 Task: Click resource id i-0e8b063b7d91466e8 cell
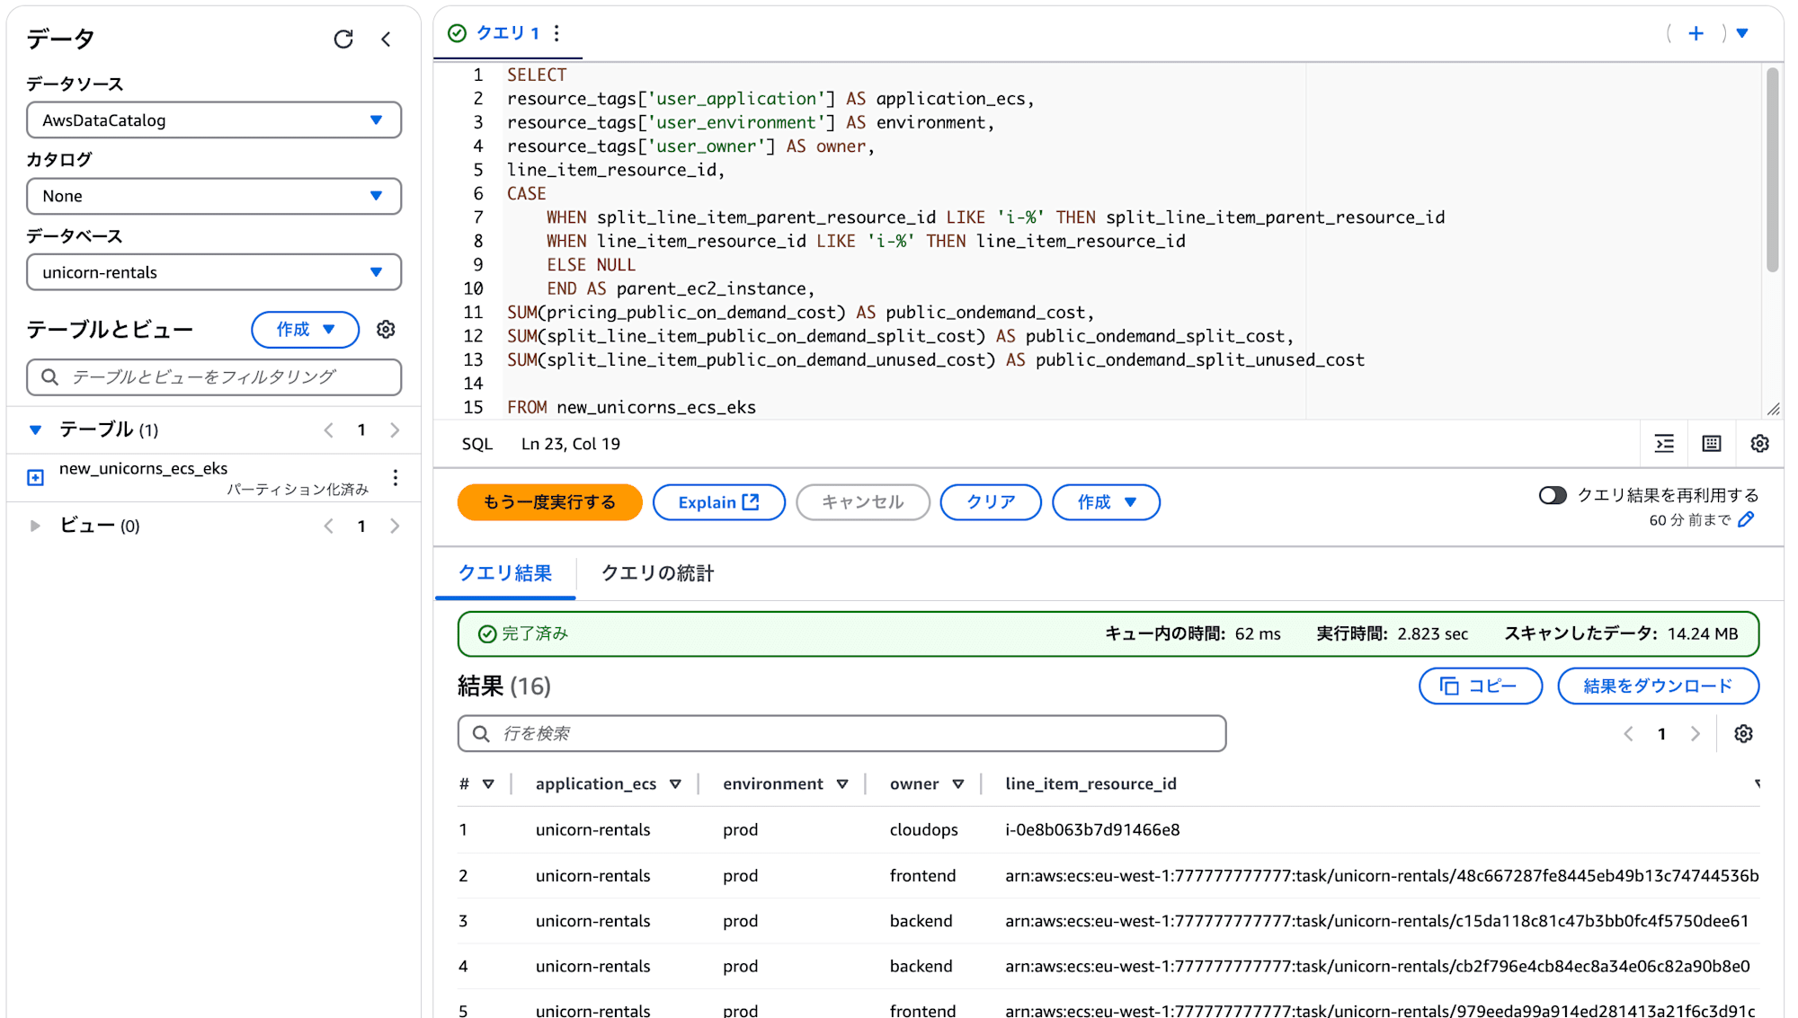pyautogui.click(x=1092, y=830)
